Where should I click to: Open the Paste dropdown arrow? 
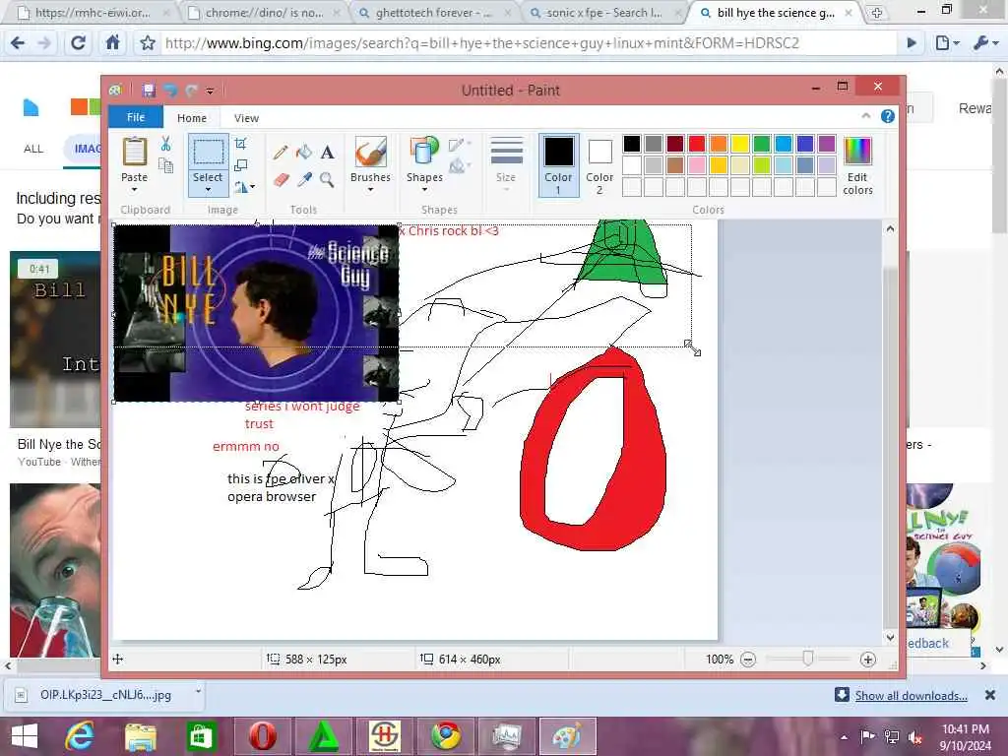click(134, 190)
